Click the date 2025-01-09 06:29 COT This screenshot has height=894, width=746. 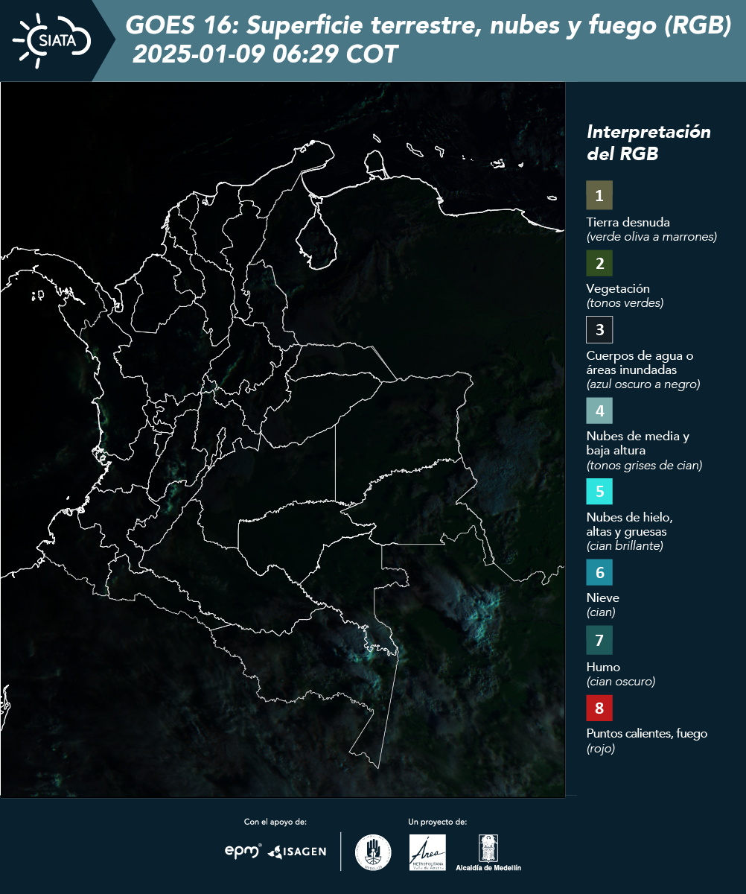pyautogui.click(x=265, y=55)
